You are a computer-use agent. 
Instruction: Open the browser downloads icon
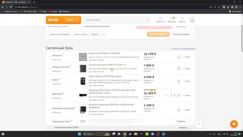pos(228,7)
